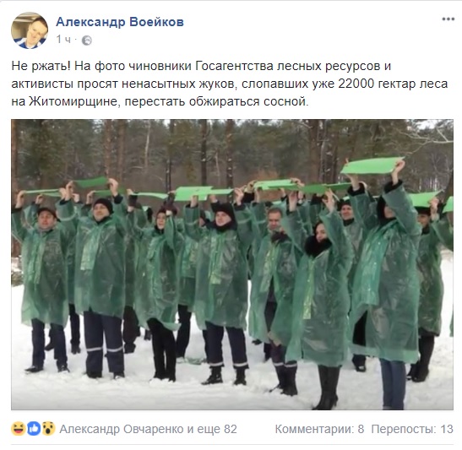The height and width of the screenshot is (450, 462).
Task: Click the blue Like reaction icon
Action: 34,429
